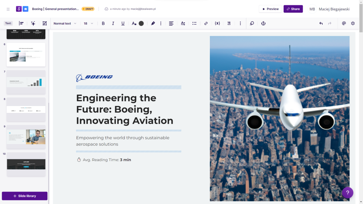Select slide 9 thumbnail with man photo
363x204 pixels.
pos(26,137)
